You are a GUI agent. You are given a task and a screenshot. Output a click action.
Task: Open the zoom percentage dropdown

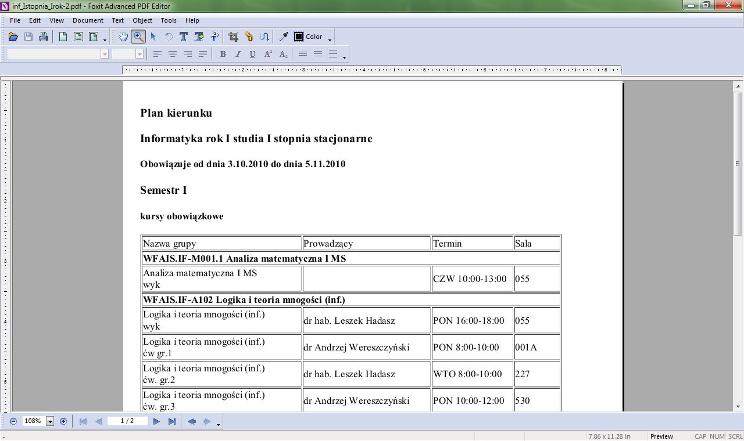(x=50, y=421)
